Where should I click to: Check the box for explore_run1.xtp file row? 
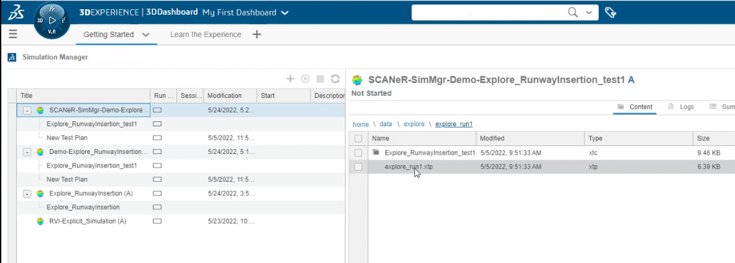(x=358, y=166)
